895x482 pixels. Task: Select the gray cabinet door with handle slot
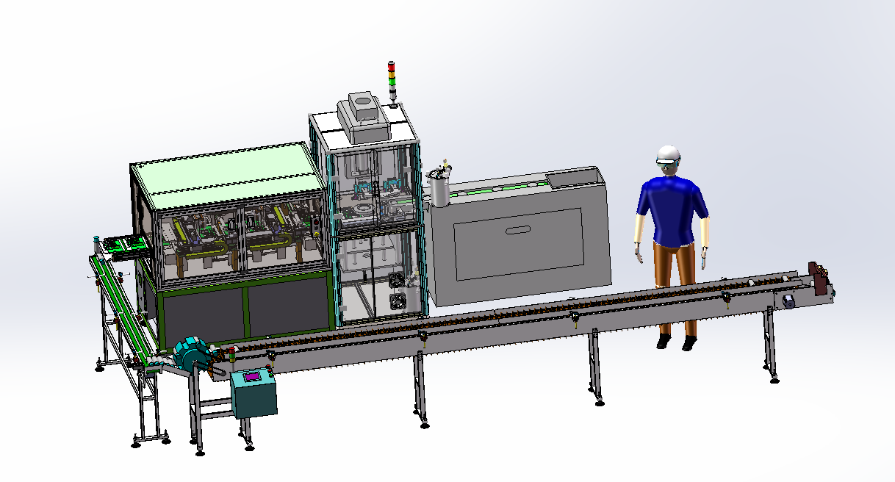tap(519, 245)
